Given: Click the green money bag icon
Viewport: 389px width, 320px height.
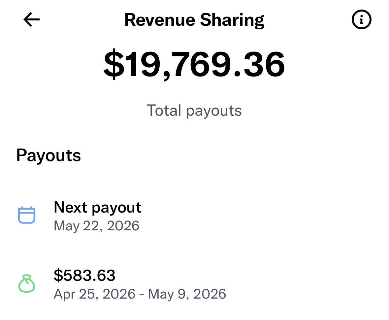Looking at the screenshot, I should click(26, 283).
